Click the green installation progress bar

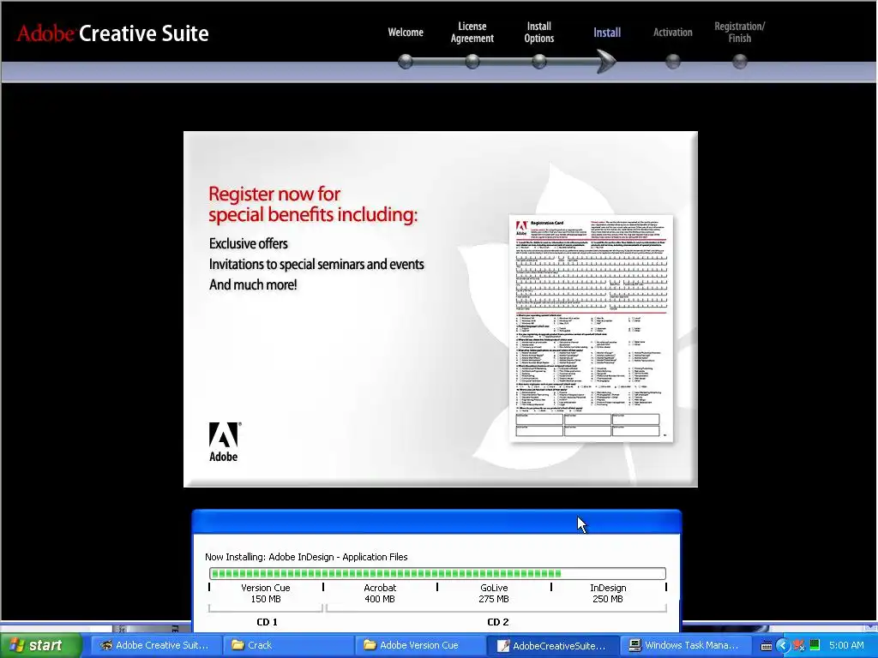[x=437, y=573]
